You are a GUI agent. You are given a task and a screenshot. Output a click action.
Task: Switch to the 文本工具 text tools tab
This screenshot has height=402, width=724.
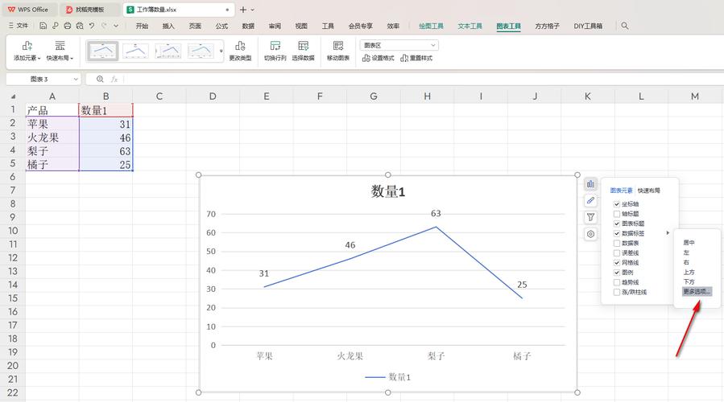click(470, 26)
